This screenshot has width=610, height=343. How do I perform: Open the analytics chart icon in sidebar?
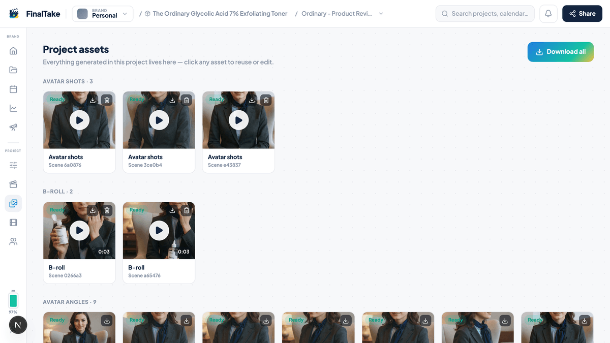[13, 108]
